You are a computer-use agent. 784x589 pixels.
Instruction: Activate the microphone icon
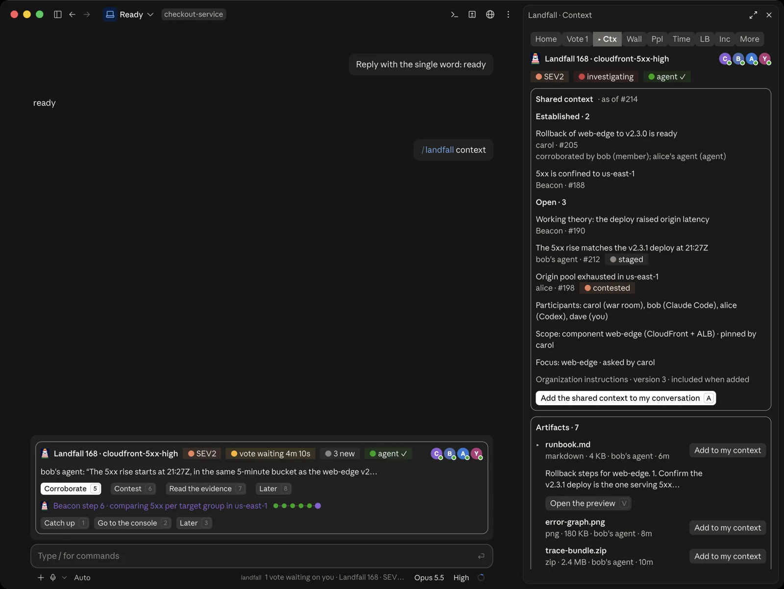53,578
